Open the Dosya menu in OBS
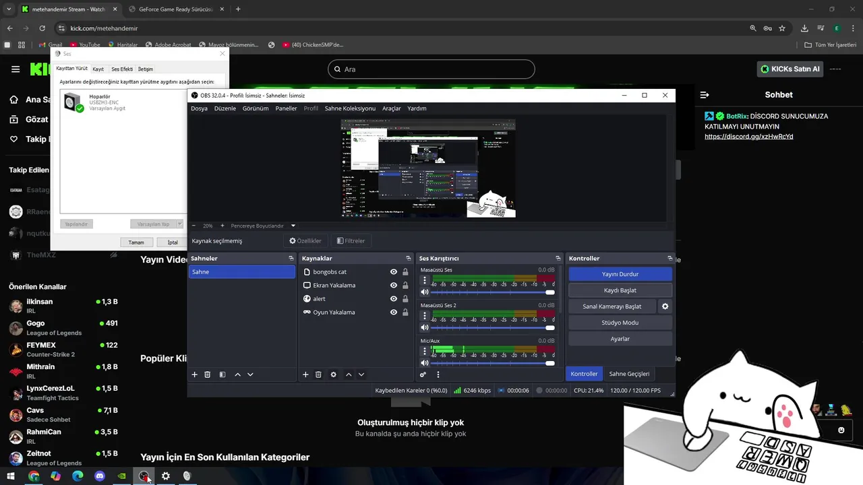863x485 pixels. tap(199, 108)
